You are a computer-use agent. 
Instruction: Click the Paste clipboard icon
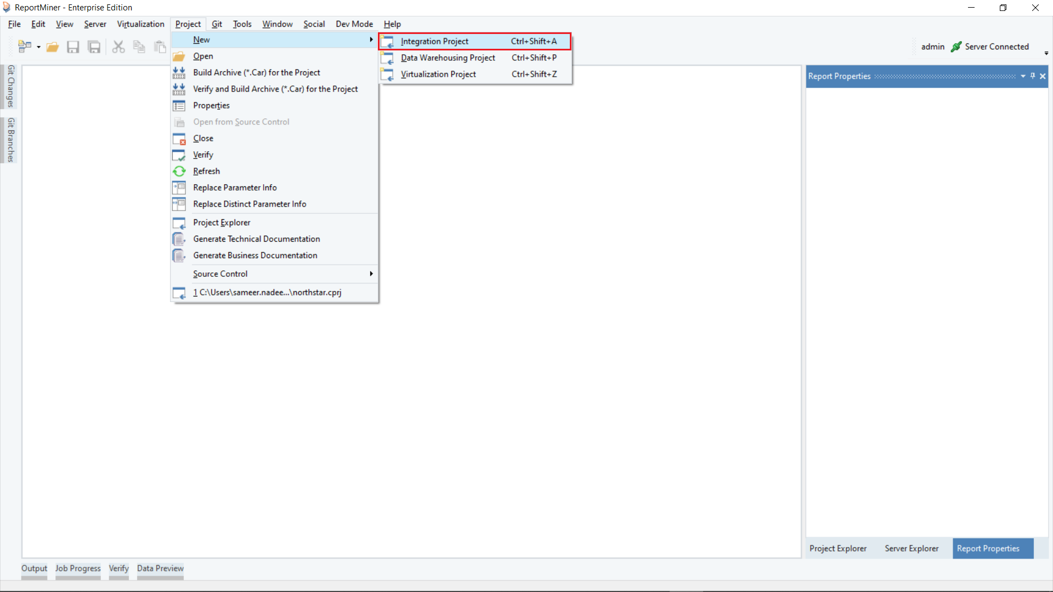point(160,47)
